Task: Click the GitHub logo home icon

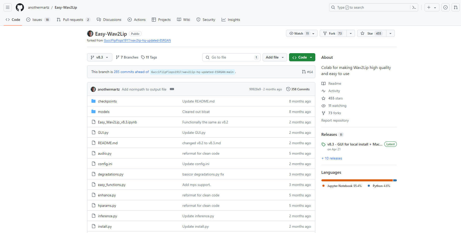Action: [x=20, y=7]
